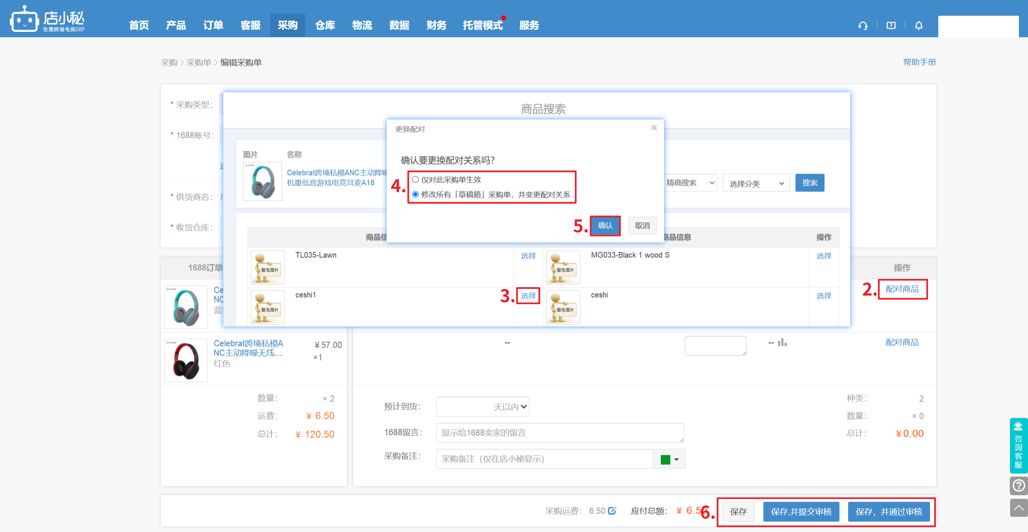
Task: Select 修改所有草稿箱采购单 radio option
Action: click(416, 194)
